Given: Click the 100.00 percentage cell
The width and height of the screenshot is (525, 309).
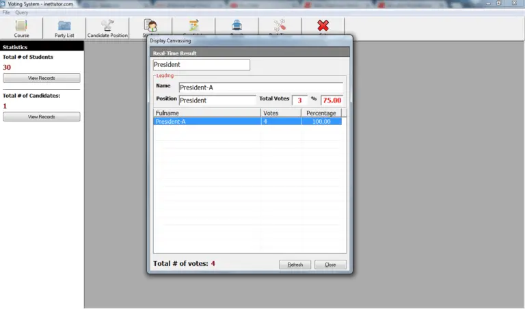Looking at the screenshot, I should [321, 122].
